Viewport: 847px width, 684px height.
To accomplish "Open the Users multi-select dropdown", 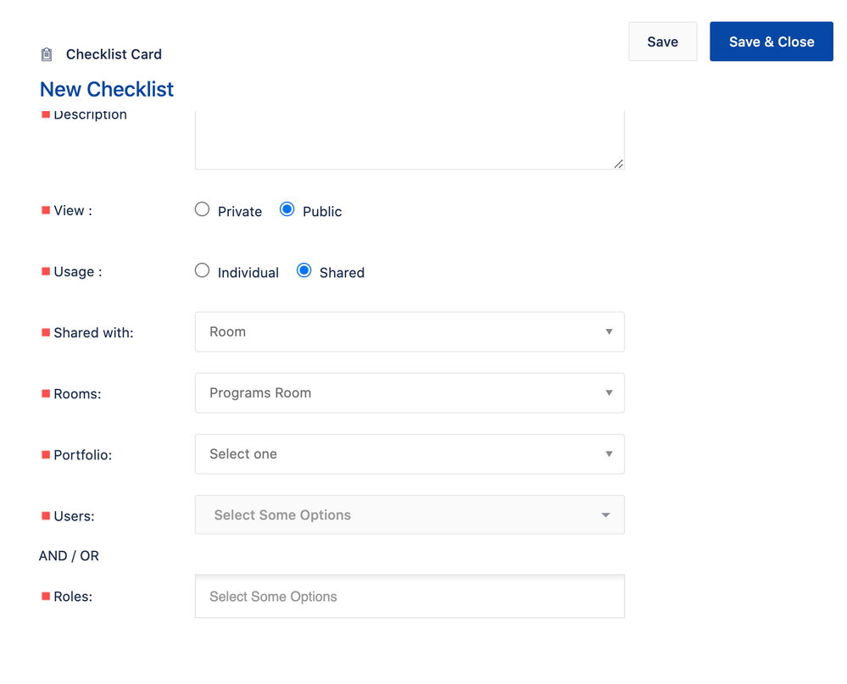I will [409, 515].
